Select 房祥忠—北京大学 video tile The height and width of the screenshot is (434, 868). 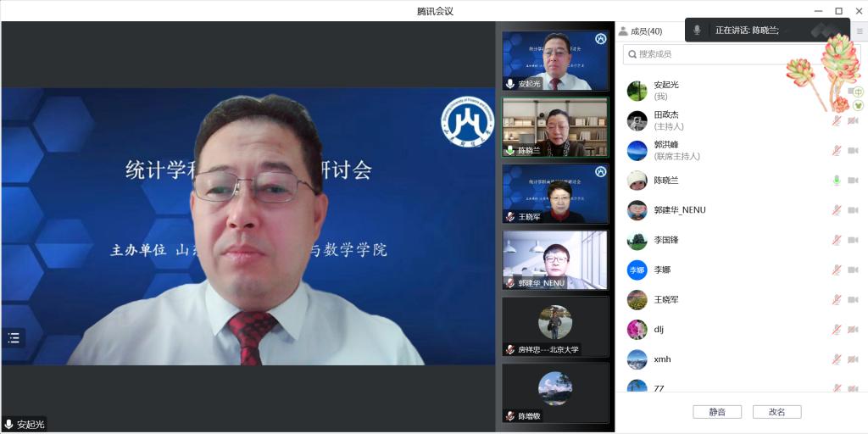[555, 326]
